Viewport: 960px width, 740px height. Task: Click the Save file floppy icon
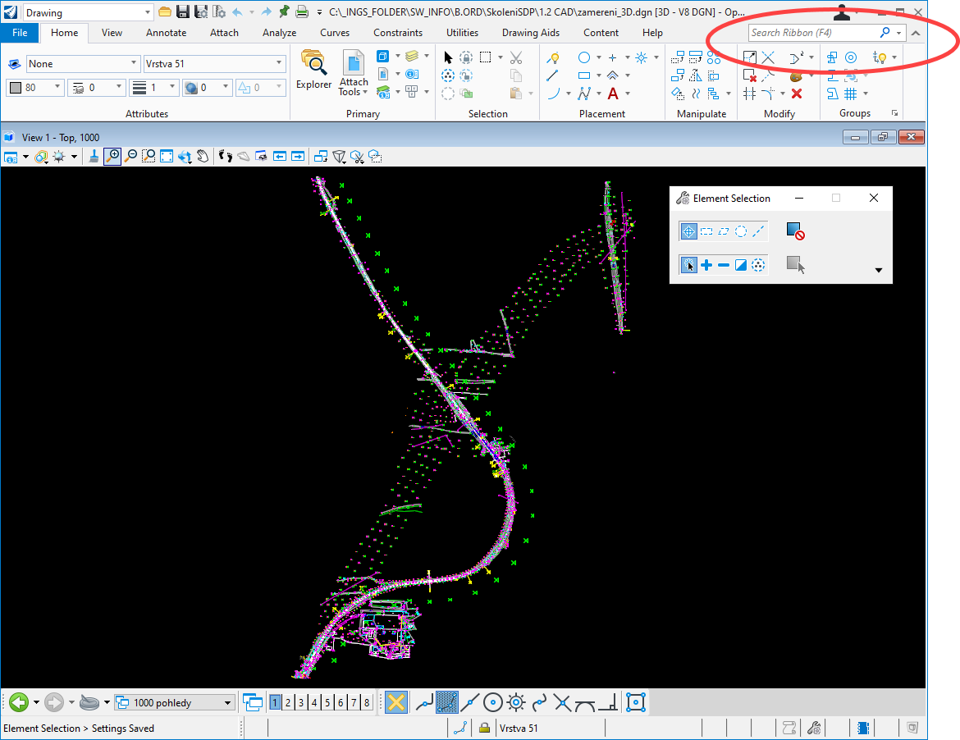(182, 11)
